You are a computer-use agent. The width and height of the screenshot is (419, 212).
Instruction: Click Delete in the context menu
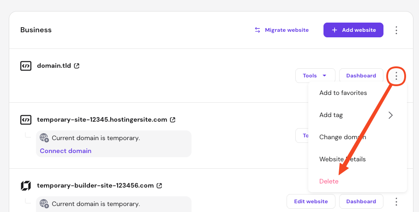coord(329,182)
